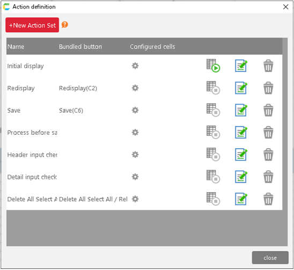Open configured cells gear for Process before save
The width and height of the screenshot is (294, 270).
pyautogui.click(x=135, y=133)
